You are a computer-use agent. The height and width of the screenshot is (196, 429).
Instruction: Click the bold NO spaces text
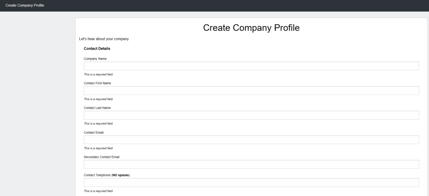pos(120,175)
